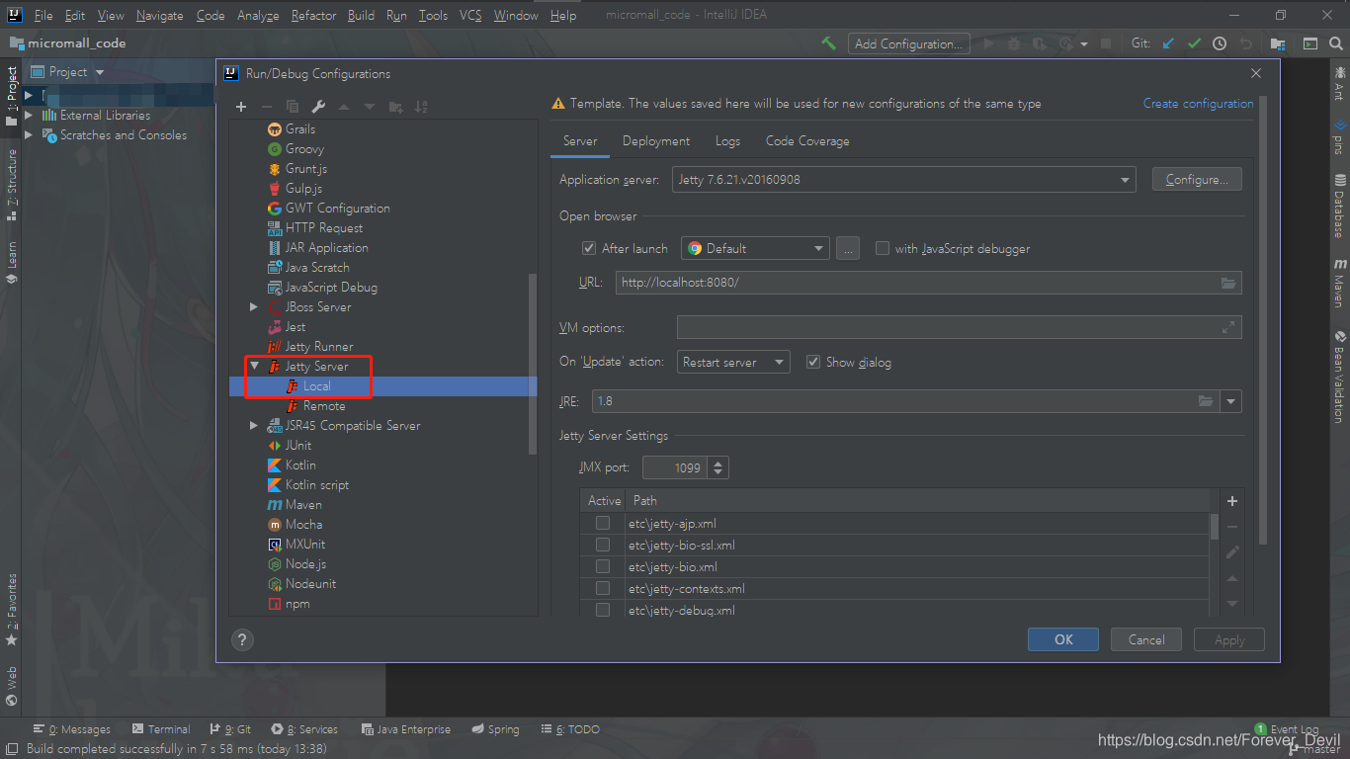Expand External Libraries in Project panel

29,115
